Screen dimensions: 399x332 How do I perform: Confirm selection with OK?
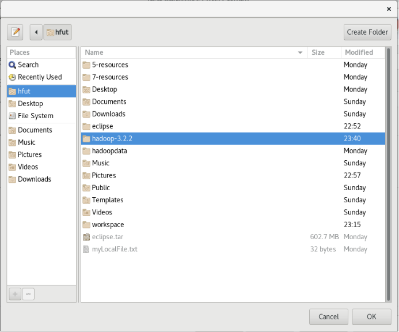coord(371,316)
